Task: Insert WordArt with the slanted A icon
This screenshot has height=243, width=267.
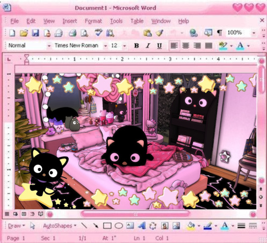Action: [142, 226]
